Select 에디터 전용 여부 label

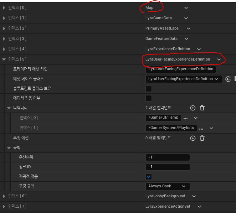coord(27,98)
